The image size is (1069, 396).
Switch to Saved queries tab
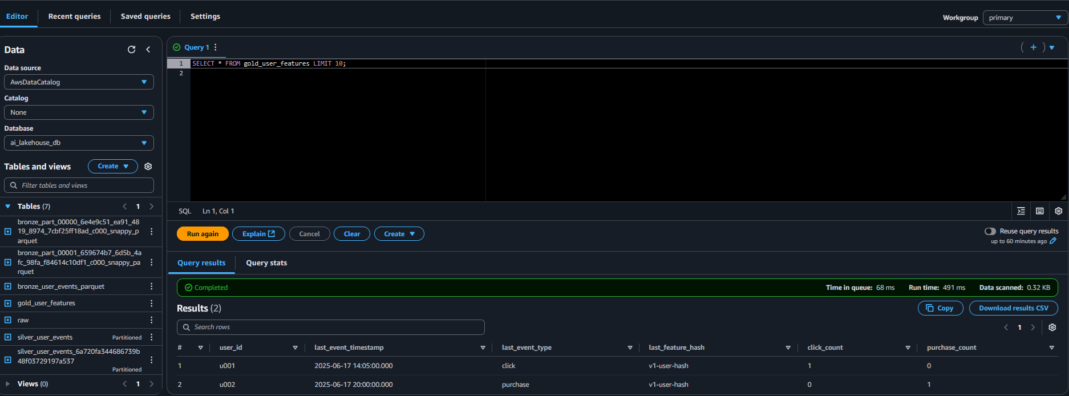(145, 17)
